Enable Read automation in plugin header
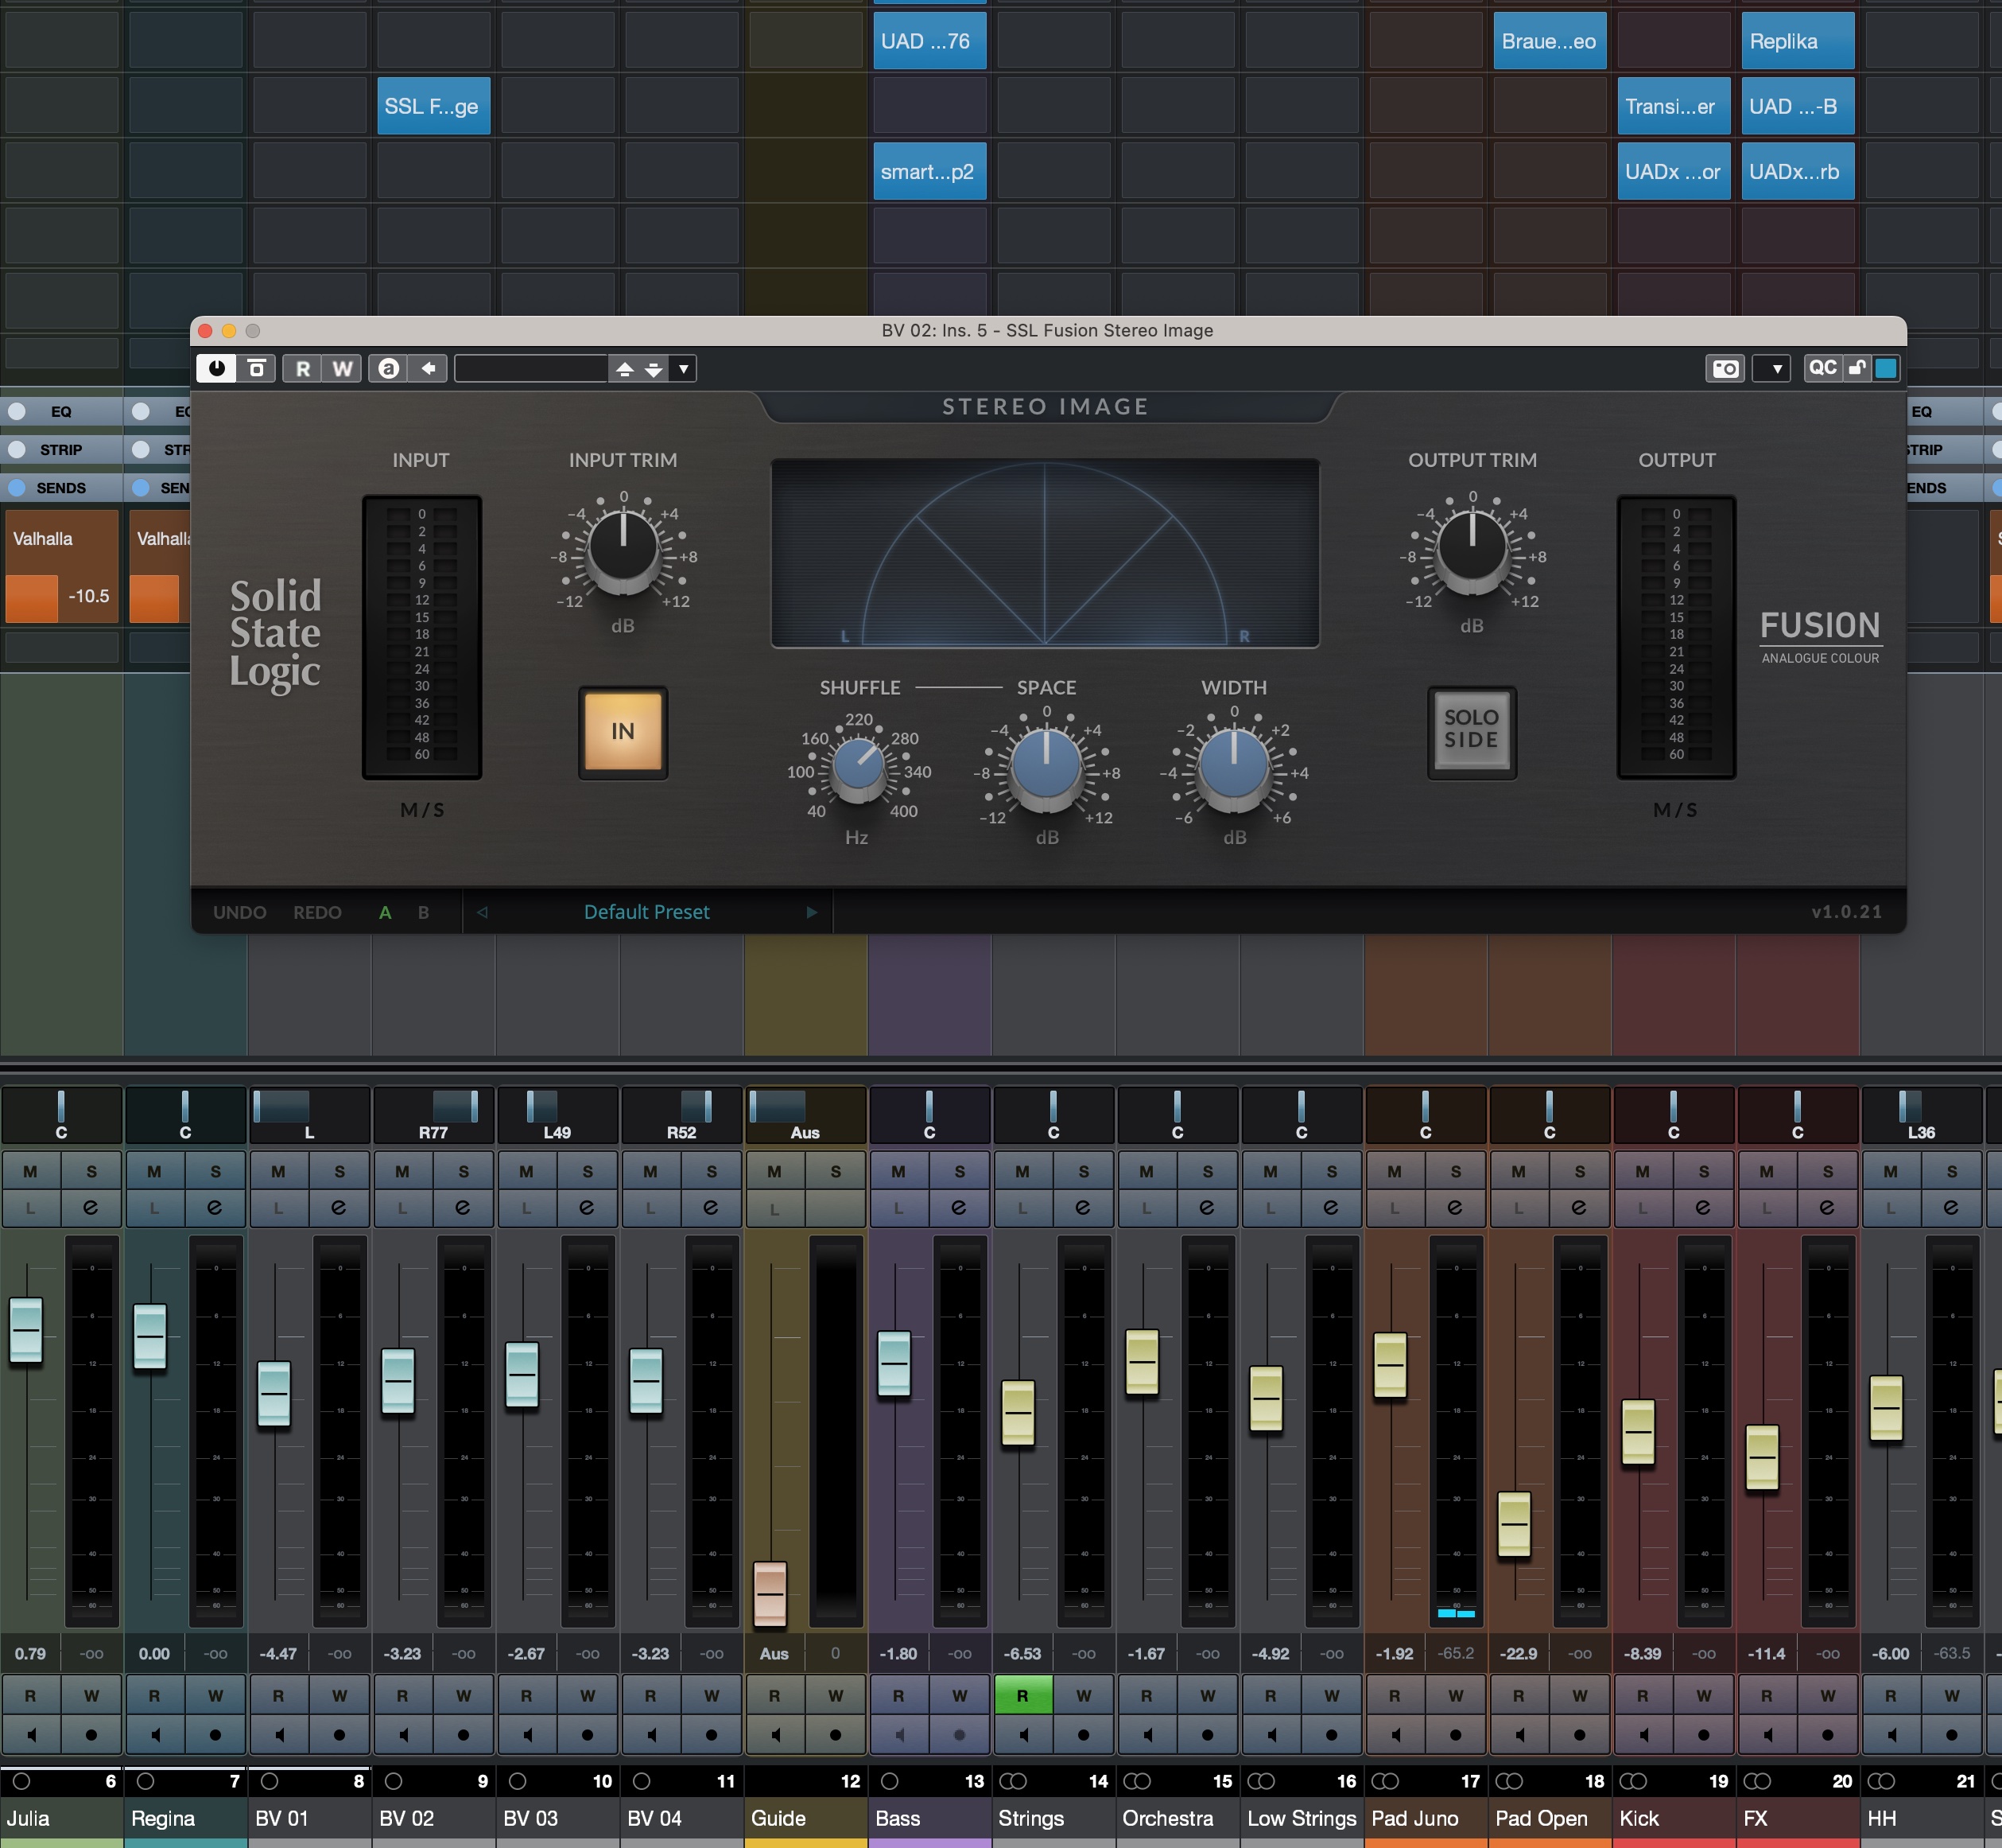The width and height of the screenshot is (2002, 1848). (302, 369)
